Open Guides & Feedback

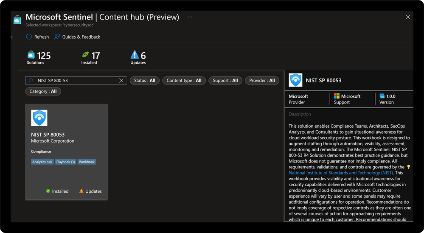pyautogui.click(x=77, y=37)
